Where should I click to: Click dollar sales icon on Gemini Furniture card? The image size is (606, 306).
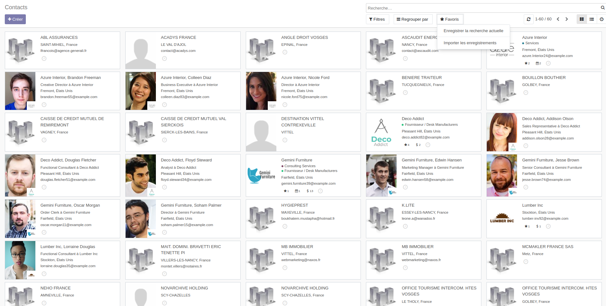310,191
